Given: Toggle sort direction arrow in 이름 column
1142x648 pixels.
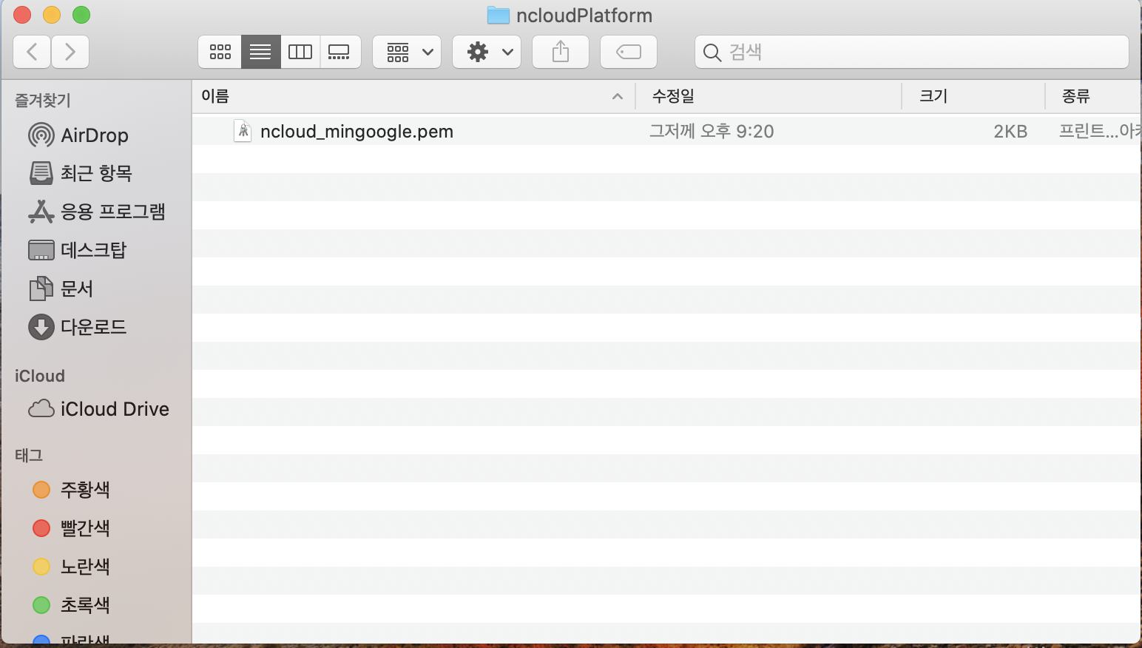Looking at the screenshot, I should click(x=618, y=96).
